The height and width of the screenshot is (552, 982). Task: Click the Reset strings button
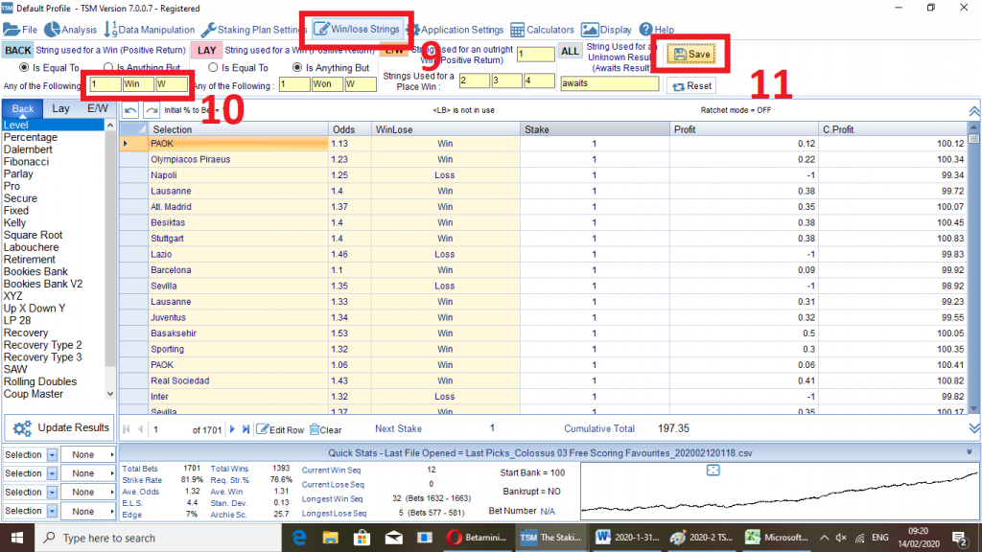tap(690, 85)
